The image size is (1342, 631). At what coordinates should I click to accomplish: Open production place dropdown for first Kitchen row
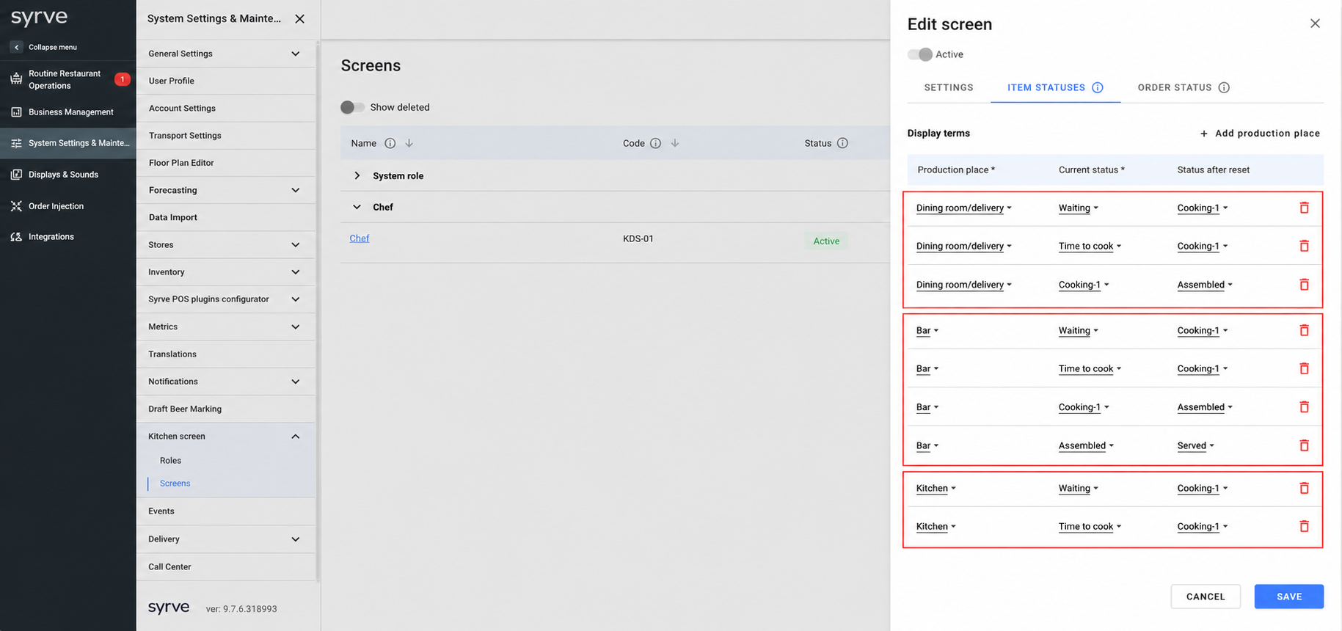tap(936, 488)
